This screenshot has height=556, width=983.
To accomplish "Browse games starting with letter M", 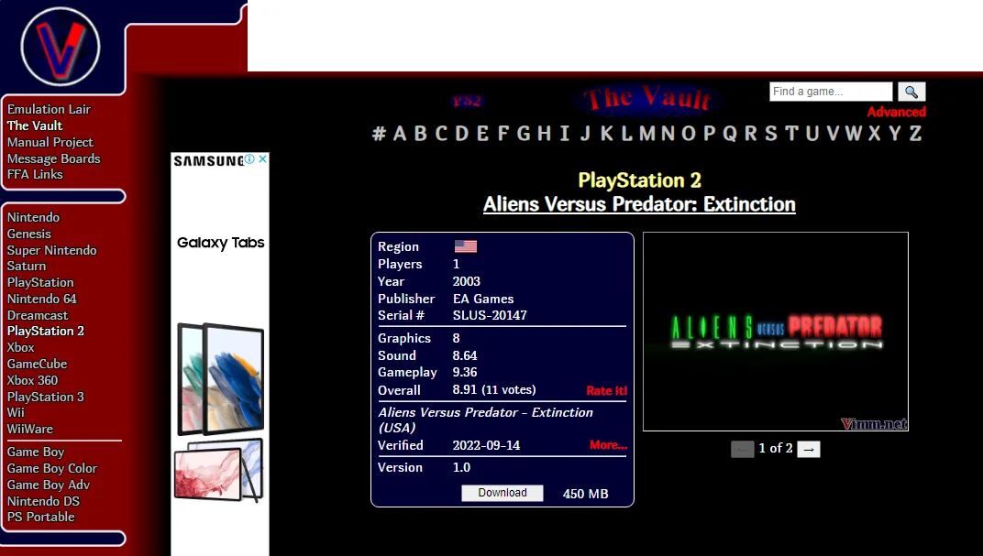I will (x=647, y=134).
